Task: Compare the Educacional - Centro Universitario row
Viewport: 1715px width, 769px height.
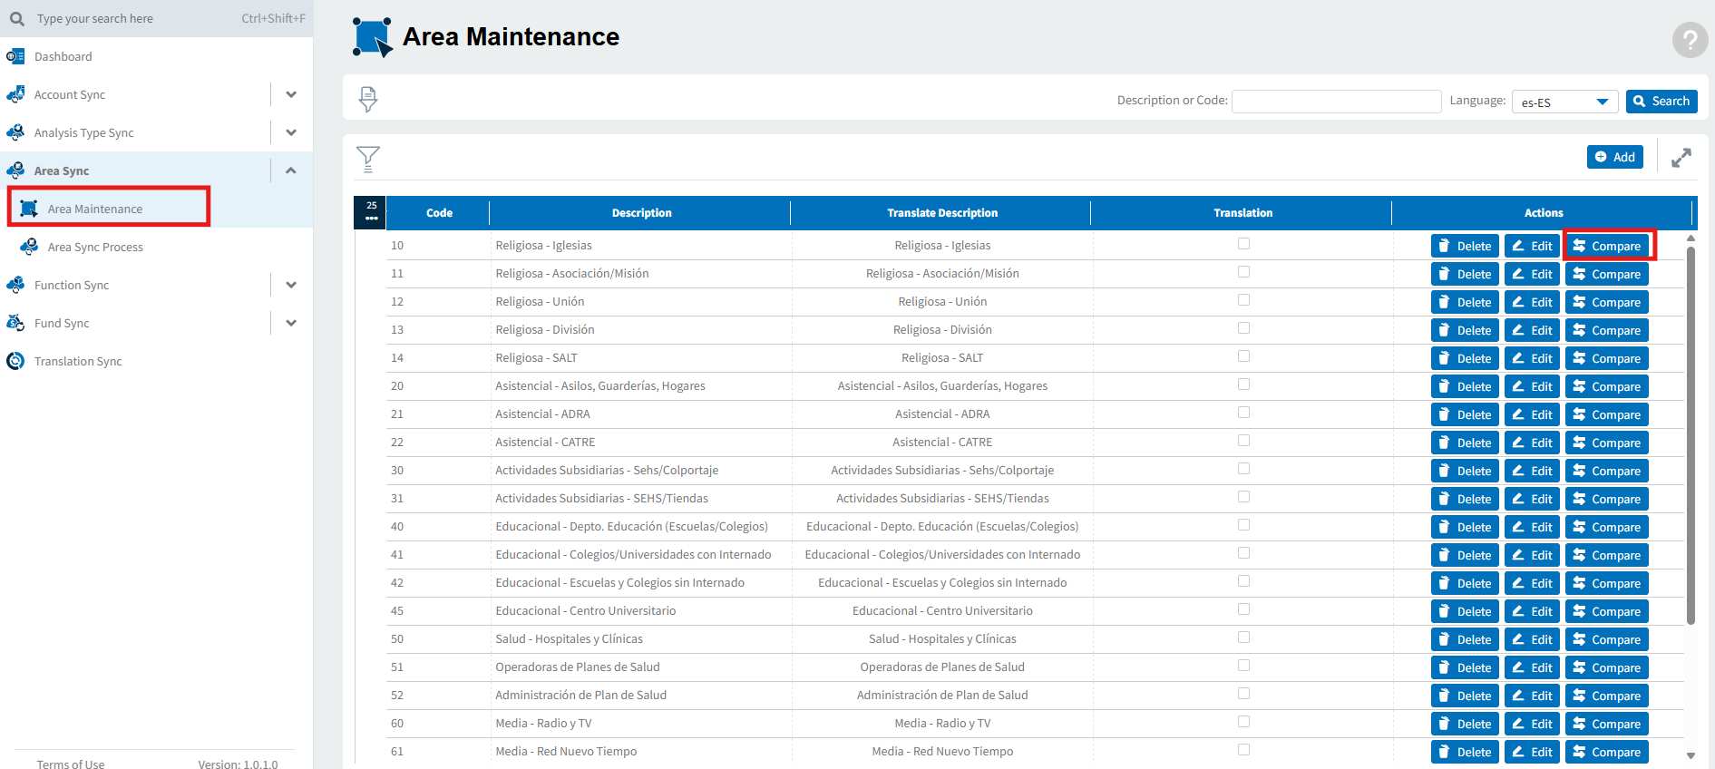Action: [1606, 611]
